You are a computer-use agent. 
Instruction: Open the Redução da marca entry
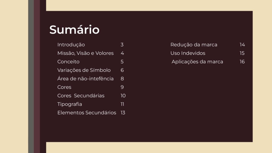point(194,45)
